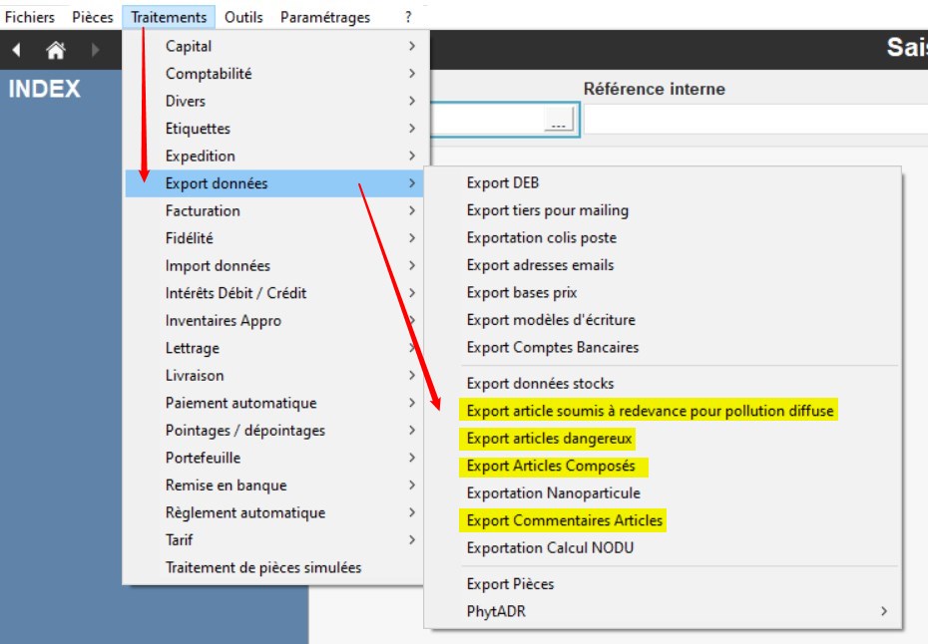This screenshot has width=928, height=644.
Task: Expand the Facturation submenu
Action: coord(203,211)
